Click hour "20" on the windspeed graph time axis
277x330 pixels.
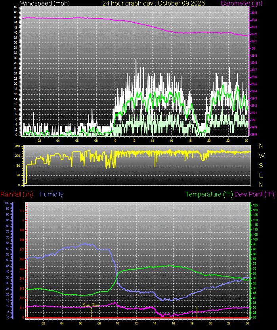[x=209, y=141]
